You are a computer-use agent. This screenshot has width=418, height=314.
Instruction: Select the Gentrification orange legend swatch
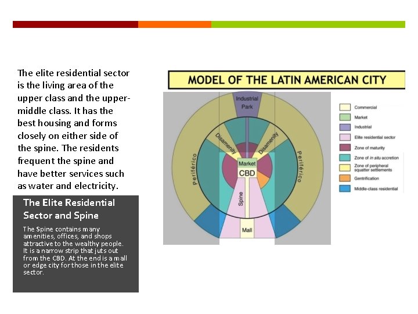345,178
